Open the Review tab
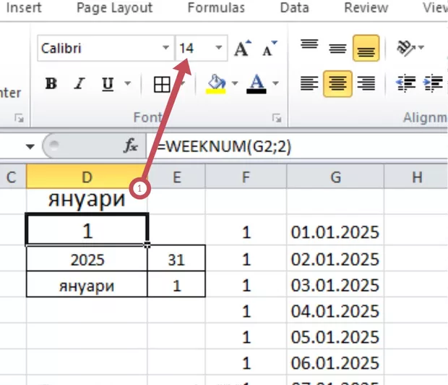The width and height of the screenshot is (448, 385). (x=366, y=8)
